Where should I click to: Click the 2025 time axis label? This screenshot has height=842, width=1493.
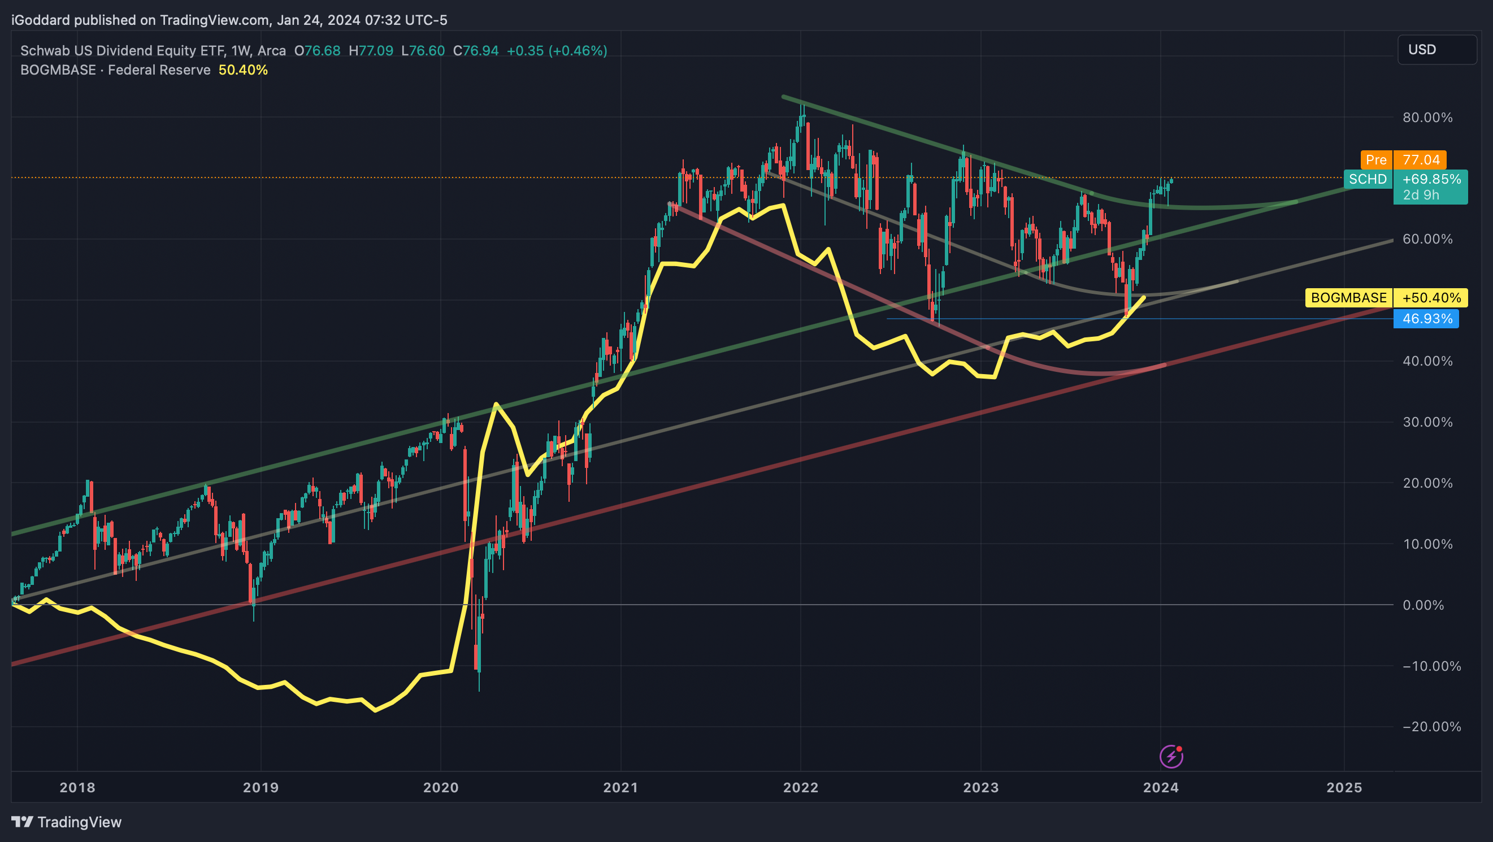pos(1344,788)
